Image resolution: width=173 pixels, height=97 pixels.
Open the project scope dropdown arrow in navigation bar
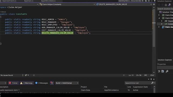[37, 4]
